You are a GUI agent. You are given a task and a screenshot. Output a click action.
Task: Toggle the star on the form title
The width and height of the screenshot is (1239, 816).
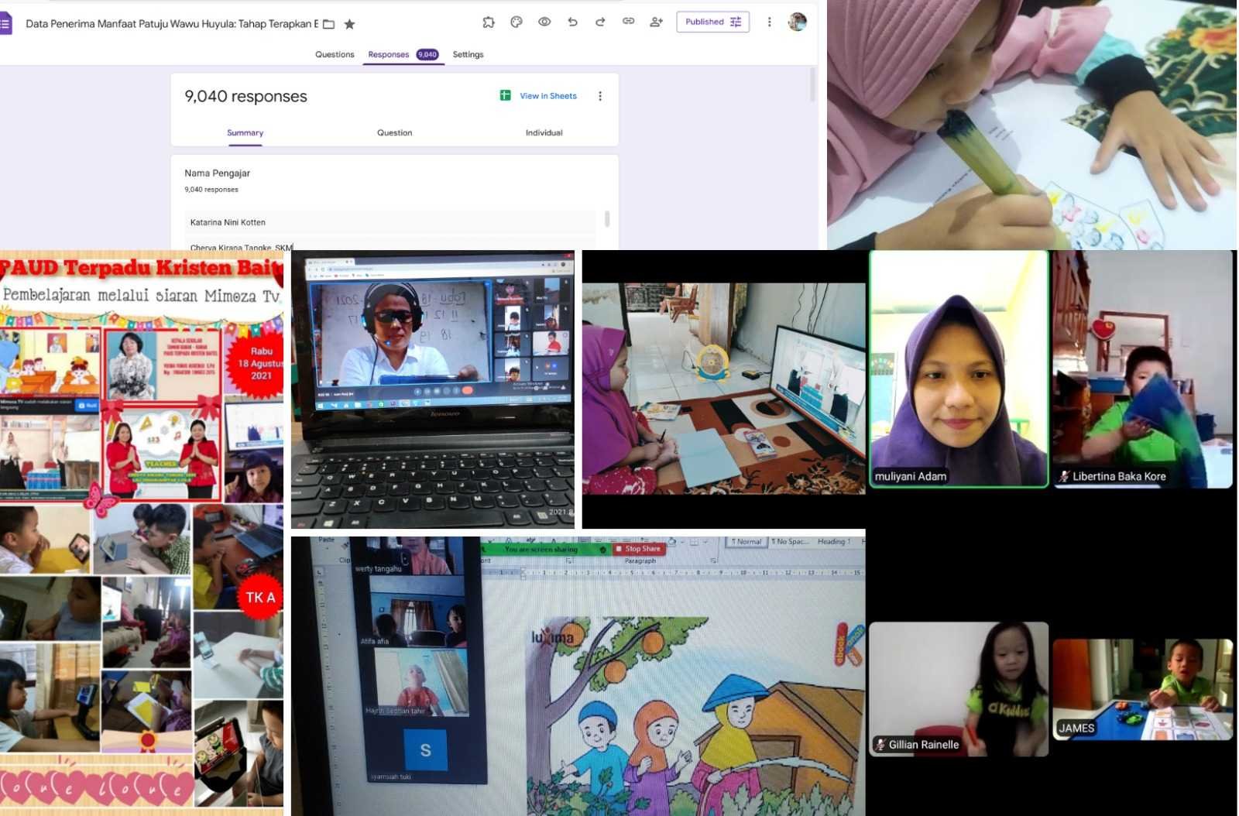(x=349, y=24)
